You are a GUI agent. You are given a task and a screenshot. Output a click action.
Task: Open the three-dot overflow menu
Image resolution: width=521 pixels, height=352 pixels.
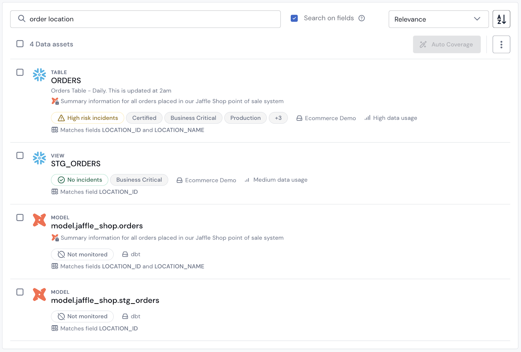pos(501,44)
